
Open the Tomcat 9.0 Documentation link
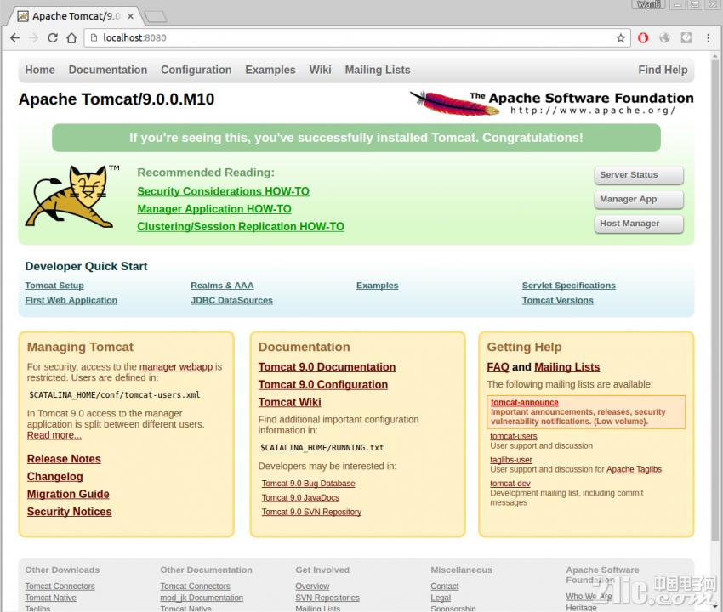(x=327, y=367)
